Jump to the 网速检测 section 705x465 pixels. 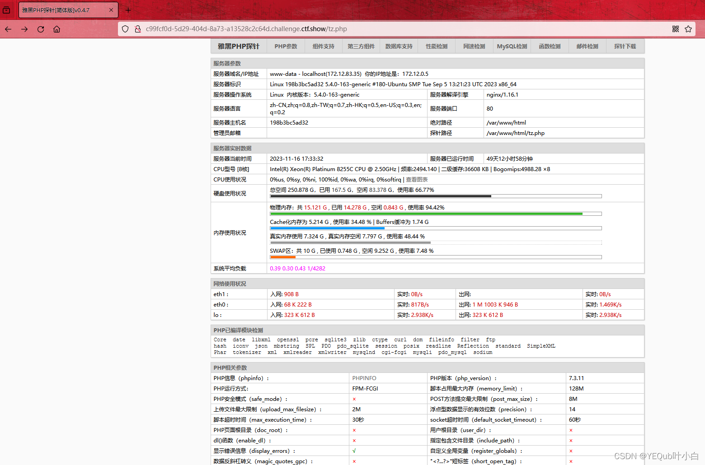(474, 46)
